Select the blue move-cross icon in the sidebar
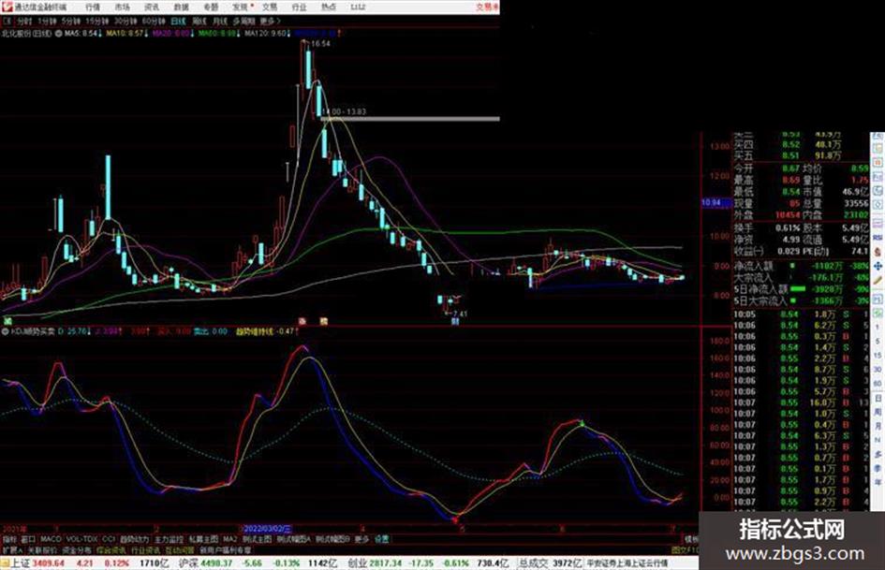This screenshot has height=570, width=885. 878,266
